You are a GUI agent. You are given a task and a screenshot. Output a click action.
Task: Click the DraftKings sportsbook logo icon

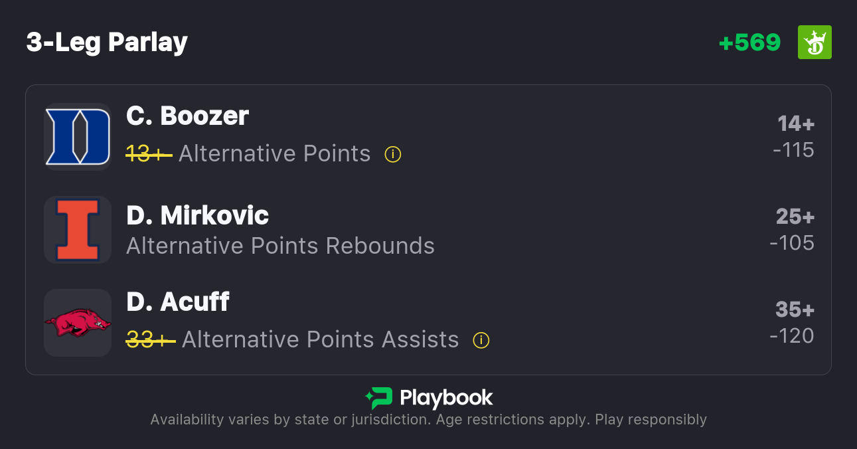click(815, 43)
